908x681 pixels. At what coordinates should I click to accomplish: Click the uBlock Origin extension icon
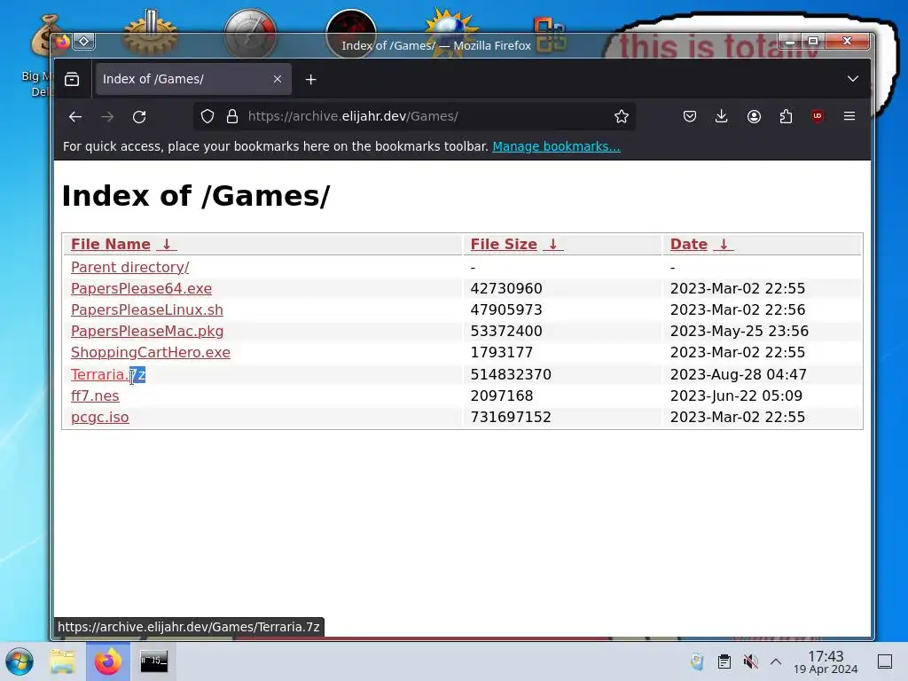pyautogui.click(x=818, y=116)
